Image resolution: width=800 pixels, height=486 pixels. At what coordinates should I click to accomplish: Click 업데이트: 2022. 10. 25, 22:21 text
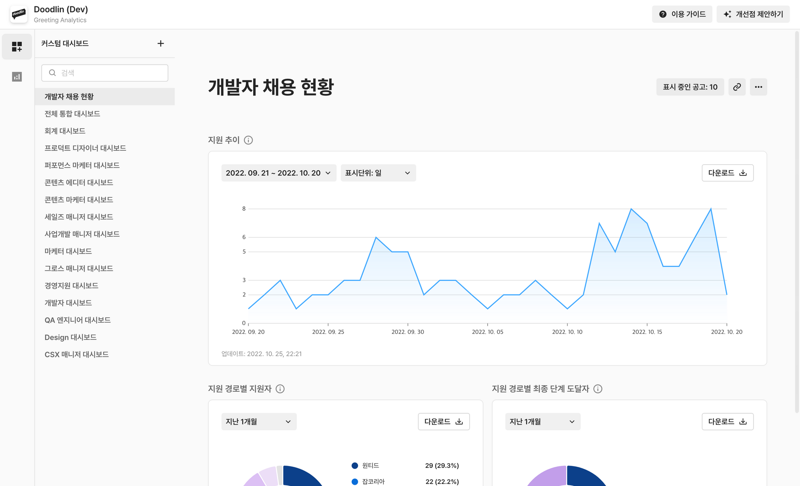[262, 354]
